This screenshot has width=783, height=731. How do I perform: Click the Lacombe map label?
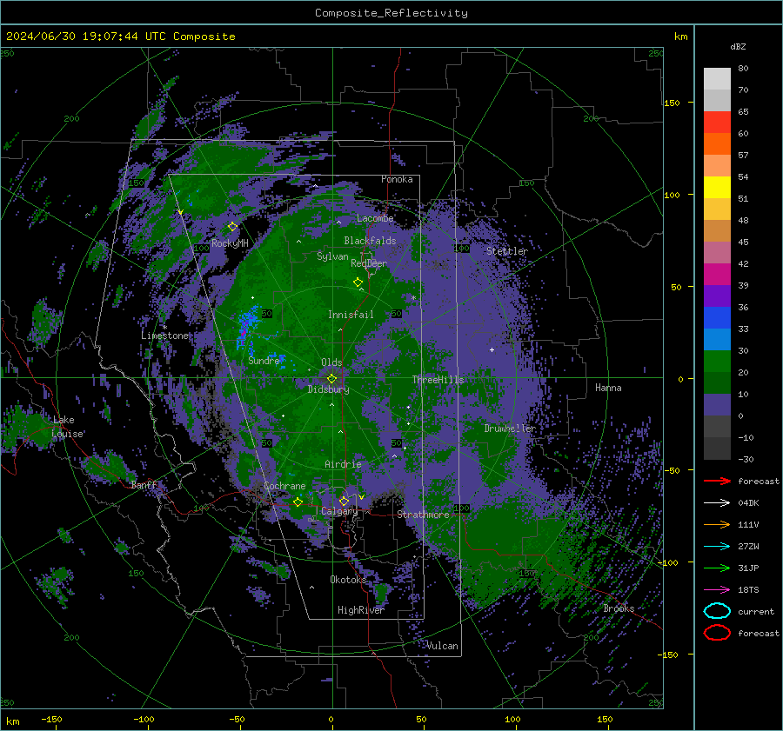tap(375, 218)
